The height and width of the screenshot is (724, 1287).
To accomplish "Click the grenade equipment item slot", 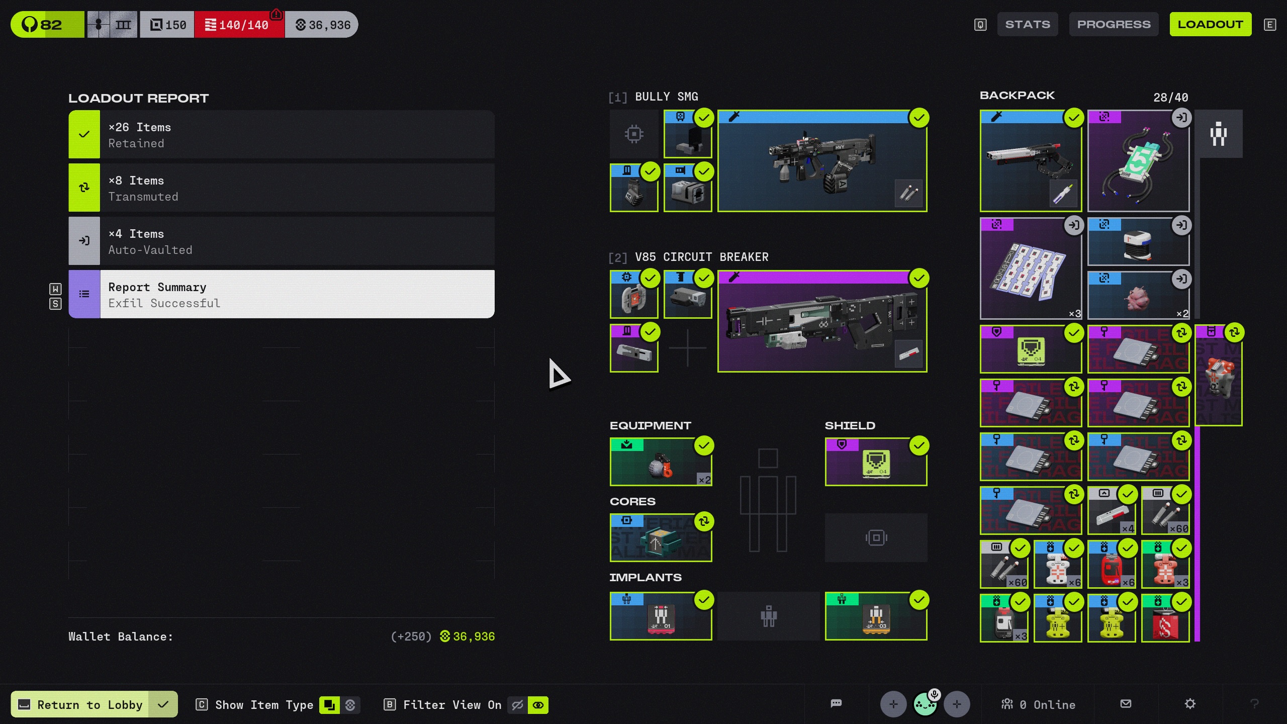I will point(661,462).
